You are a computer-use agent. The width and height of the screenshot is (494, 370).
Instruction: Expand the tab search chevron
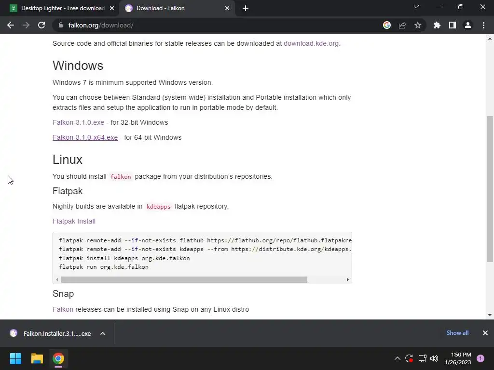(416, 7)
